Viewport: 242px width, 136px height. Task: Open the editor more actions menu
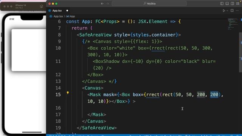point(237,11)
